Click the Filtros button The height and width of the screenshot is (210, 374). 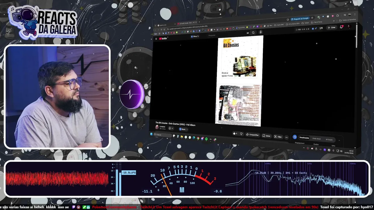pos(195,36)
